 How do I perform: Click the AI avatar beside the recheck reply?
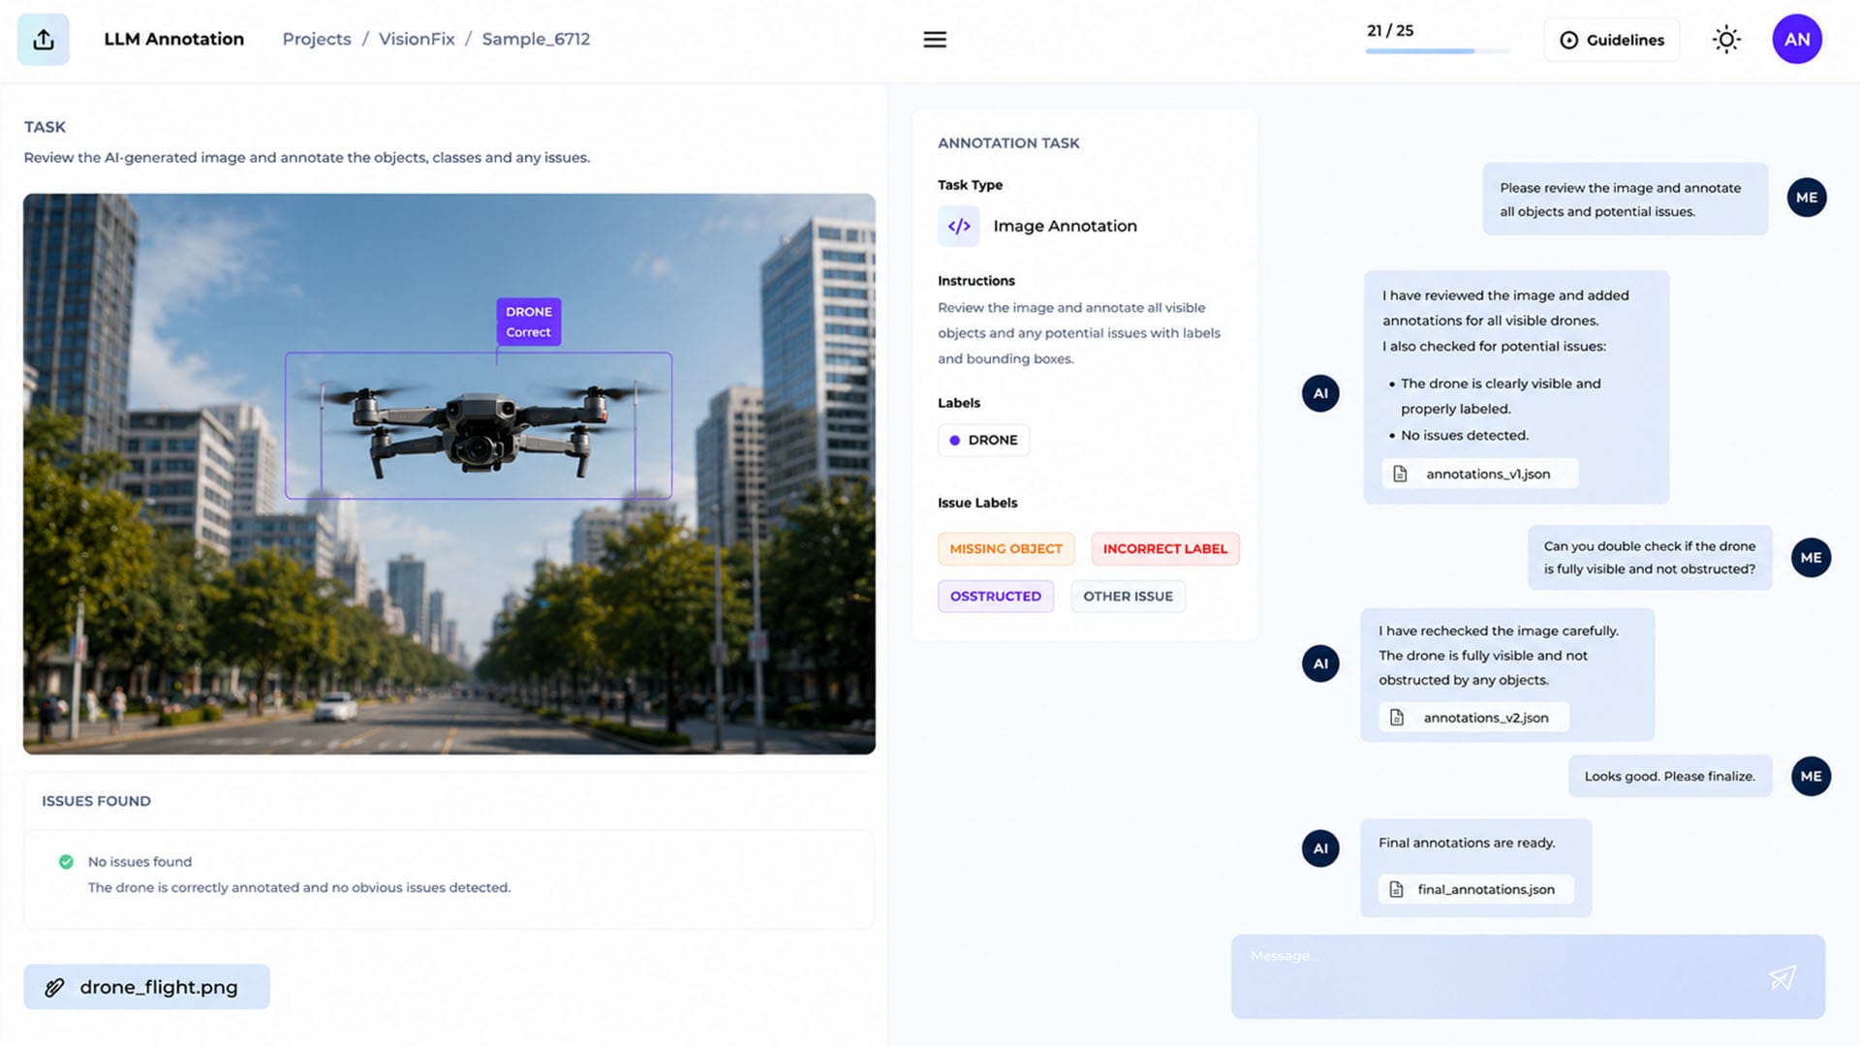pos(1320,663)
